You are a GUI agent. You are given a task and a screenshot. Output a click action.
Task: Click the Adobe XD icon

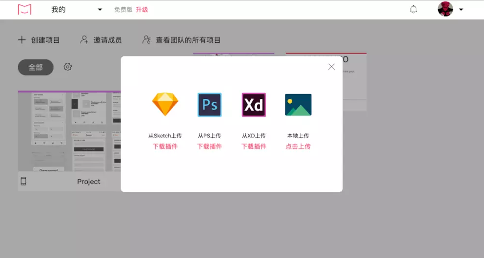[x=254, y=105]
